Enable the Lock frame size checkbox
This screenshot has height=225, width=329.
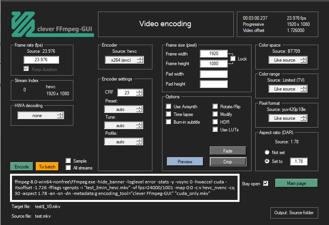[233, 59]
